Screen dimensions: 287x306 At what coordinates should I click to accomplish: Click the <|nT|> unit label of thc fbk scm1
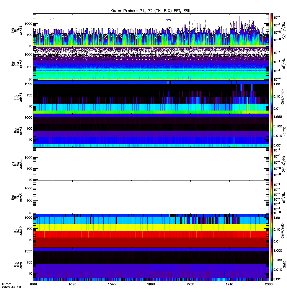pyautogui.click(x=284, y=264)
